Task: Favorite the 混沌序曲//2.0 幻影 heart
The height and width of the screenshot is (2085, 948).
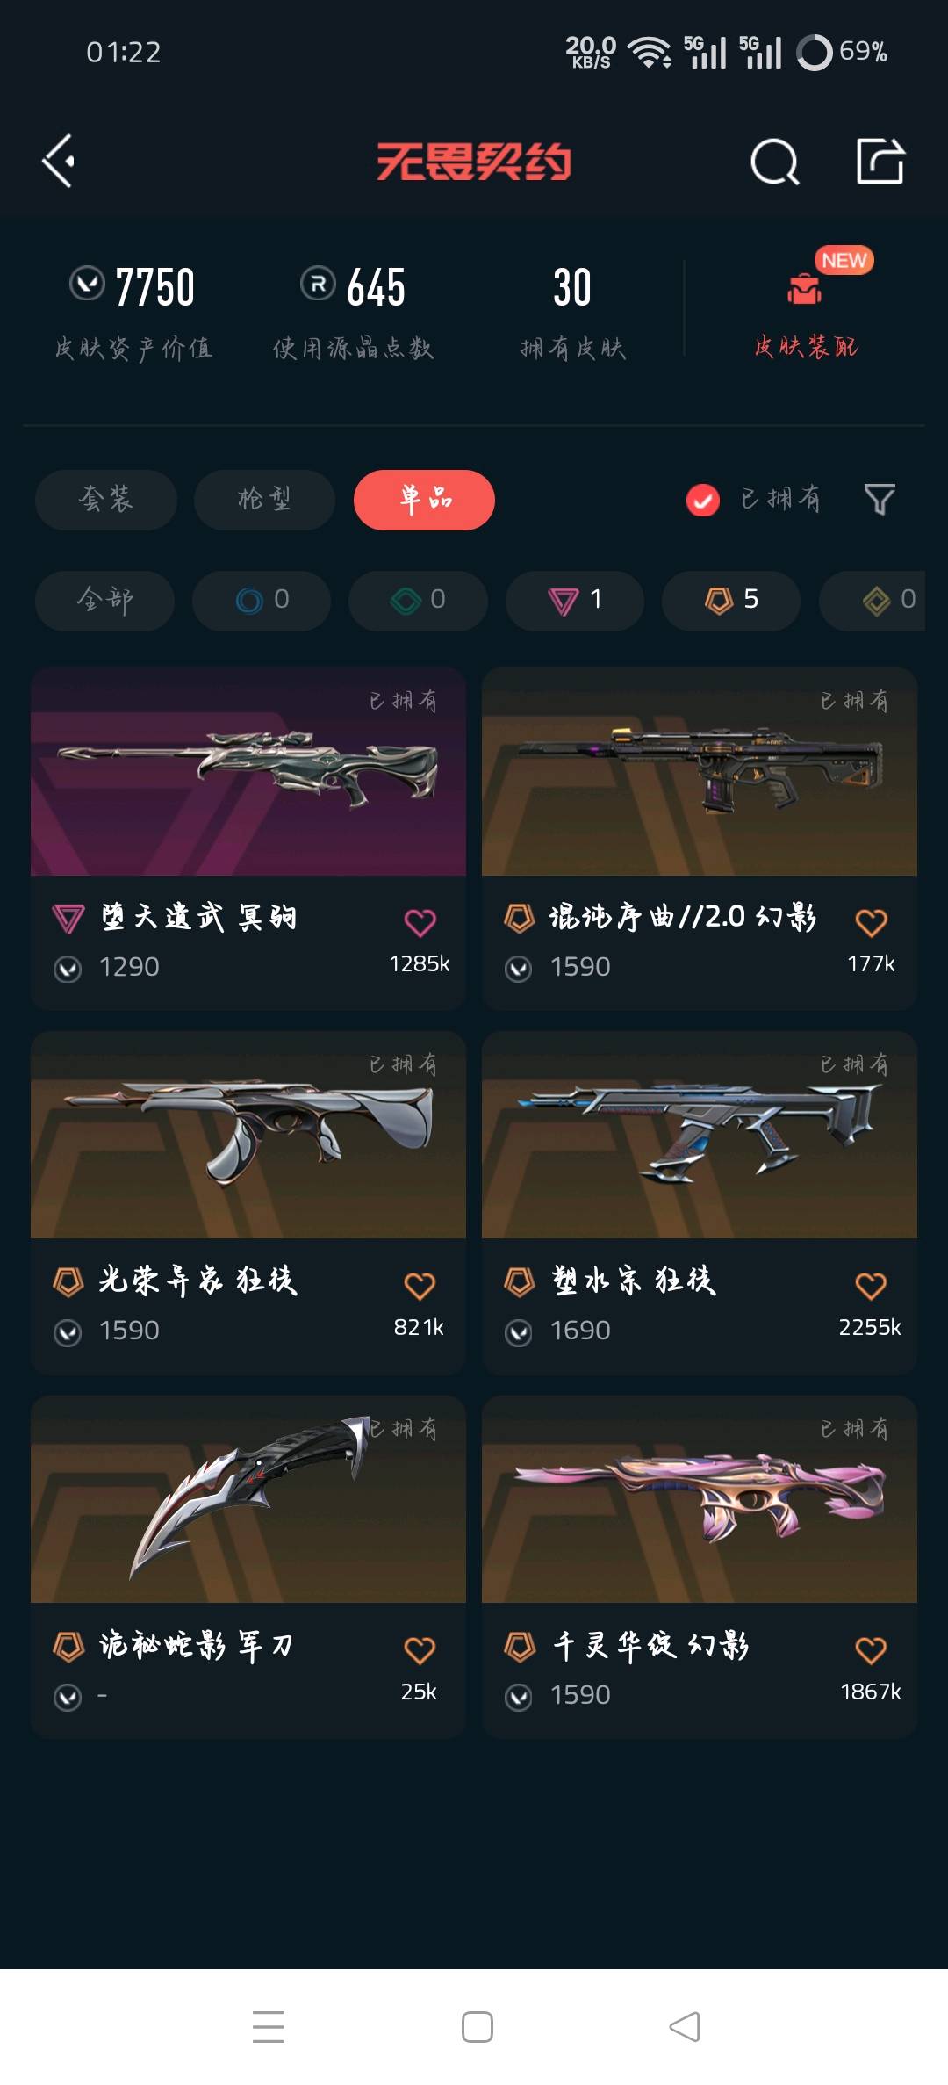Action: (871, 922)
